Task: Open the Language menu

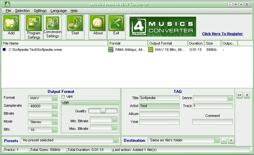Action: pyautogui.click(x=59, y=11)
